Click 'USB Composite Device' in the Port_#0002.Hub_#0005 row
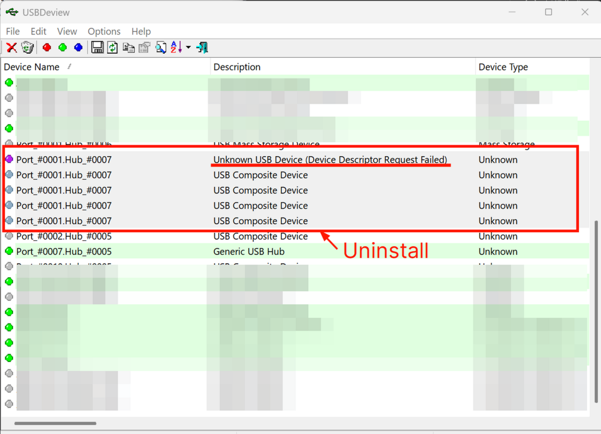 pyautogui.click(x=260, y=236)
